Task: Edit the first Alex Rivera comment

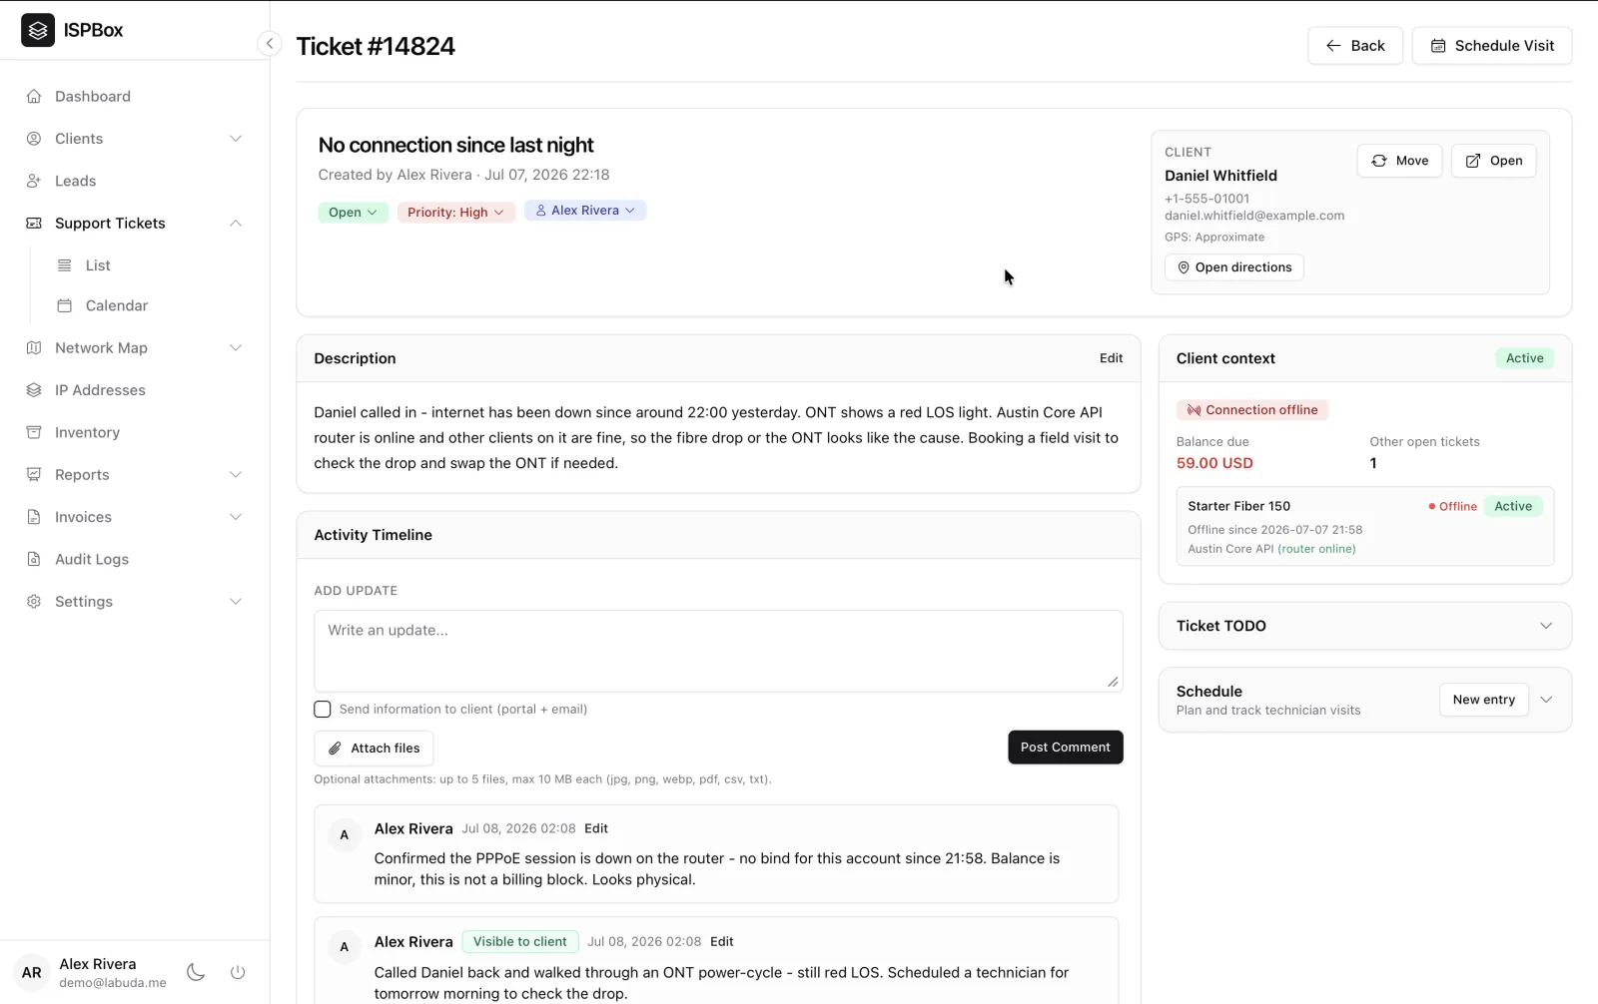Action: click(x=596, y=829)
